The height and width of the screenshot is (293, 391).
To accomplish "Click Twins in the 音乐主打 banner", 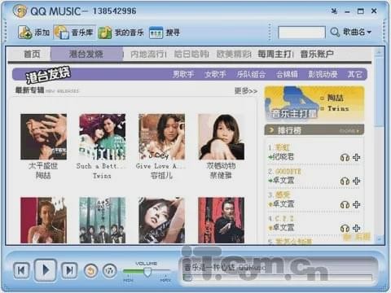I will [338, 108].
